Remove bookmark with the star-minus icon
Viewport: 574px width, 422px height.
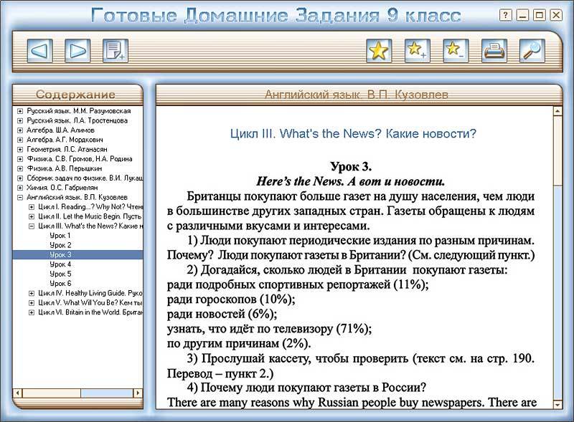[456, 50]
